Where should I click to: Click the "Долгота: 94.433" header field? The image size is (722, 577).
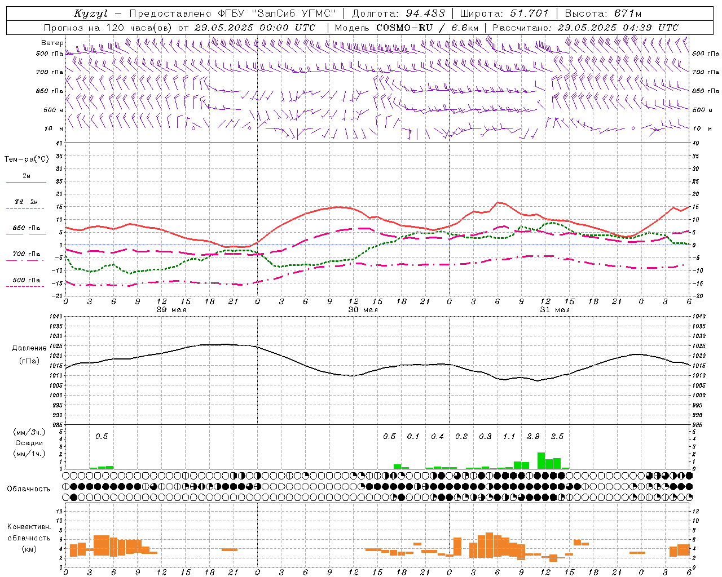[x=399, y=14]
